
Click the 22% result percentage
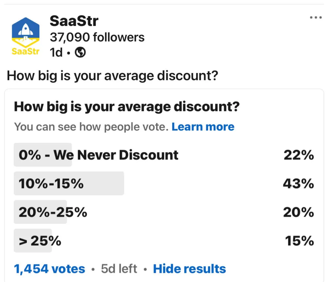click(298, 155)
